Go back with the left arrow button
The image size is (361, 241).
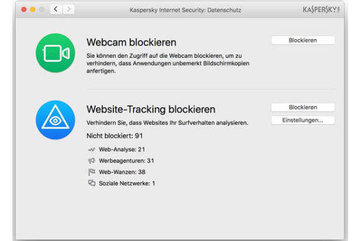coord(56,9)
